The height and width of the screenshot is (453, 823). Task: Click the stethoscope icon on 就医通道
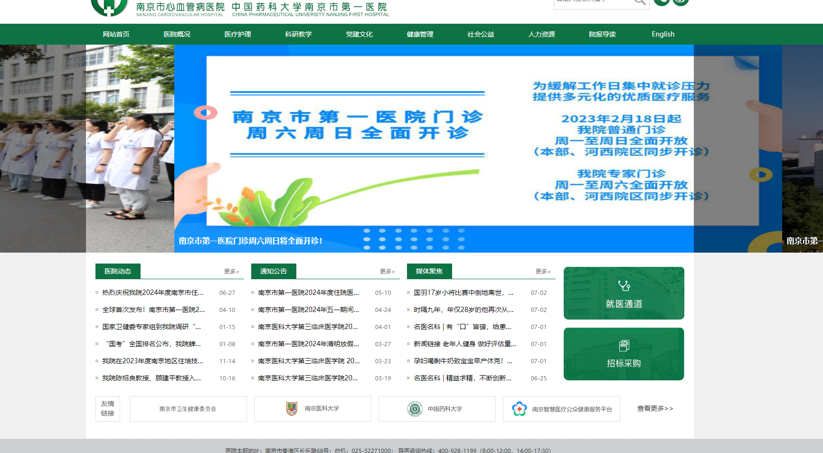tap(624, 285)
